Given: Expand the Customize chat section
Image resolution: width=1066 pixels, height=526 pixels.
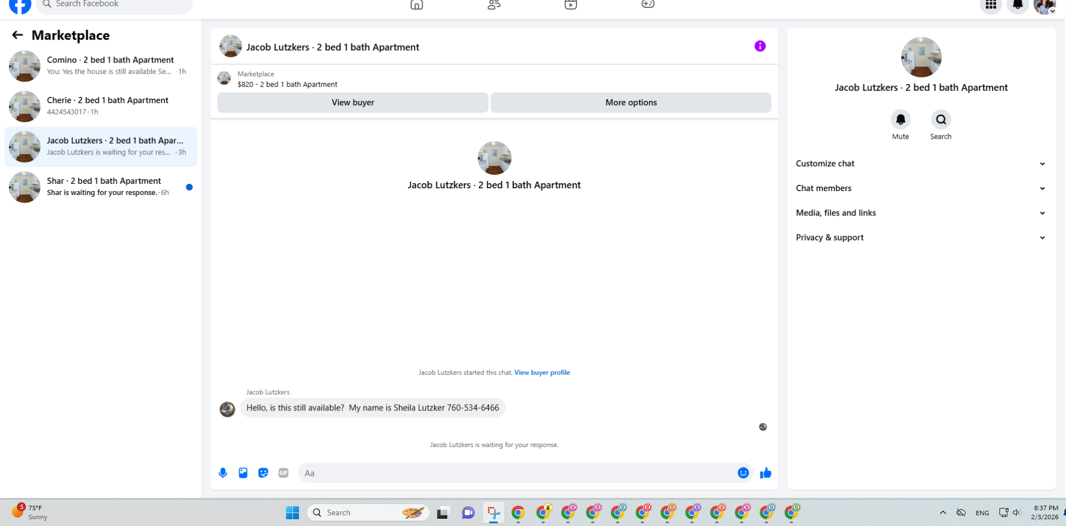Looking at the screenshot, I should pyautogui.click(x=921, y=163).
